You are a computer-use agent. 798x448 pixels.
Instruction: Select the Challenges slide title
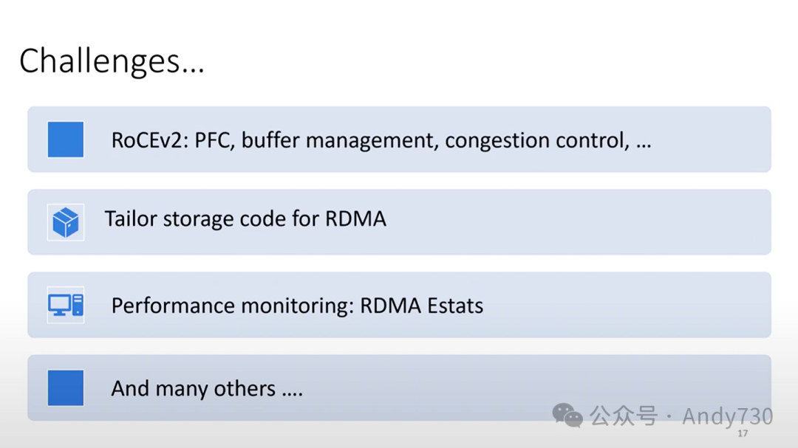[112, 61]
